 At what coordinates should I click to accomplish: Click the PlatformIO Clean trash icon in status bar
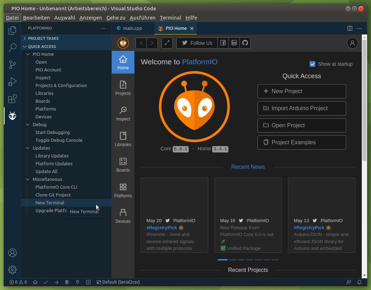coord(67,282)
